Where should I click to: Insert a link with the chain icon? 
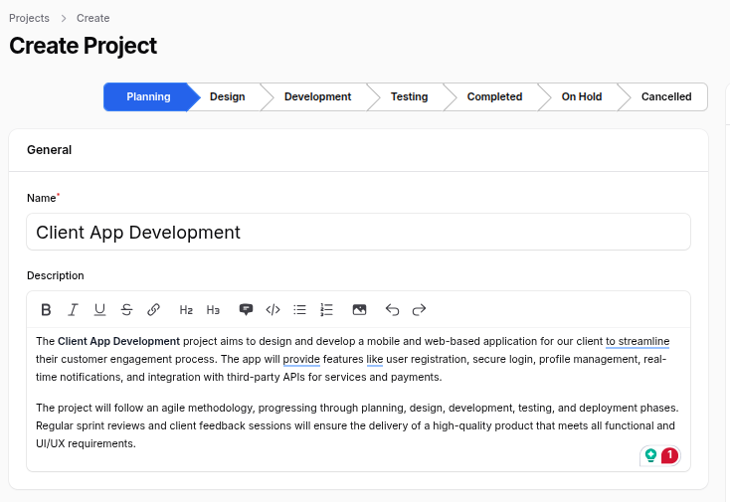[153, 310]
